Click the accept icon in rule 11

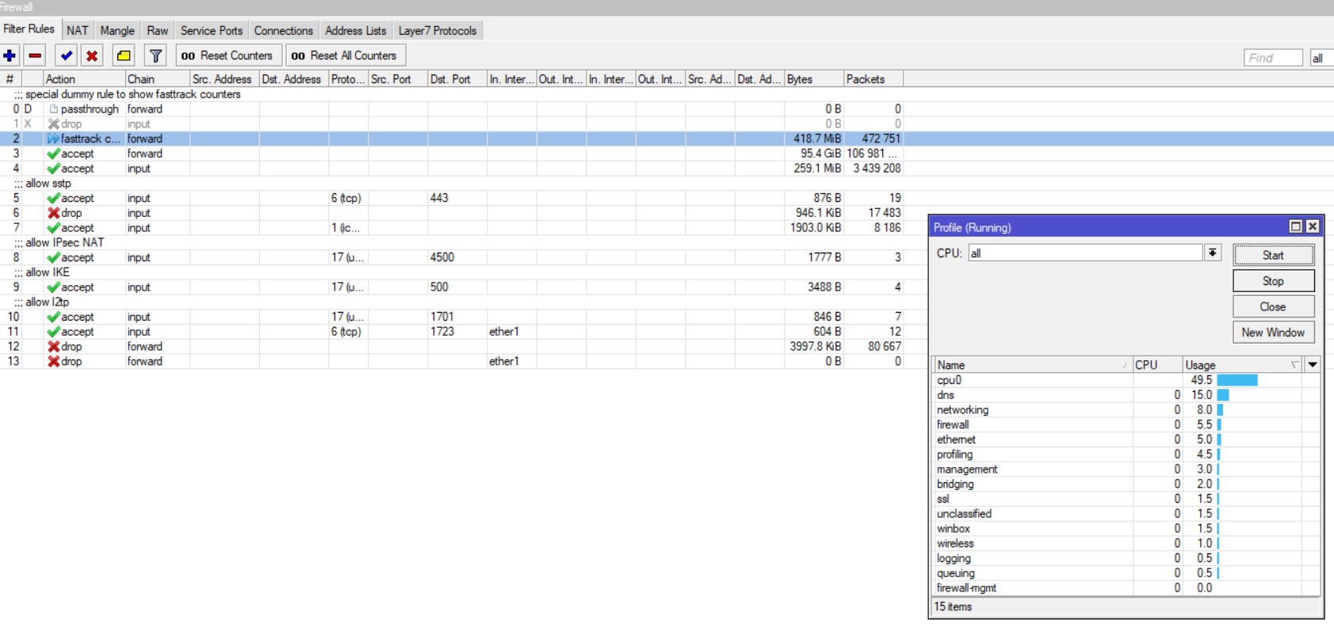coord(54,332)
